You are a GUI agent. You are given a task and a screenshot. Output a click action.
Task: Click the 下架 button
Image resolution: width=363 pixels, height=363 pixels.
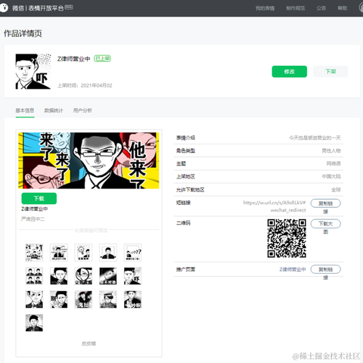tap(330, 72)
